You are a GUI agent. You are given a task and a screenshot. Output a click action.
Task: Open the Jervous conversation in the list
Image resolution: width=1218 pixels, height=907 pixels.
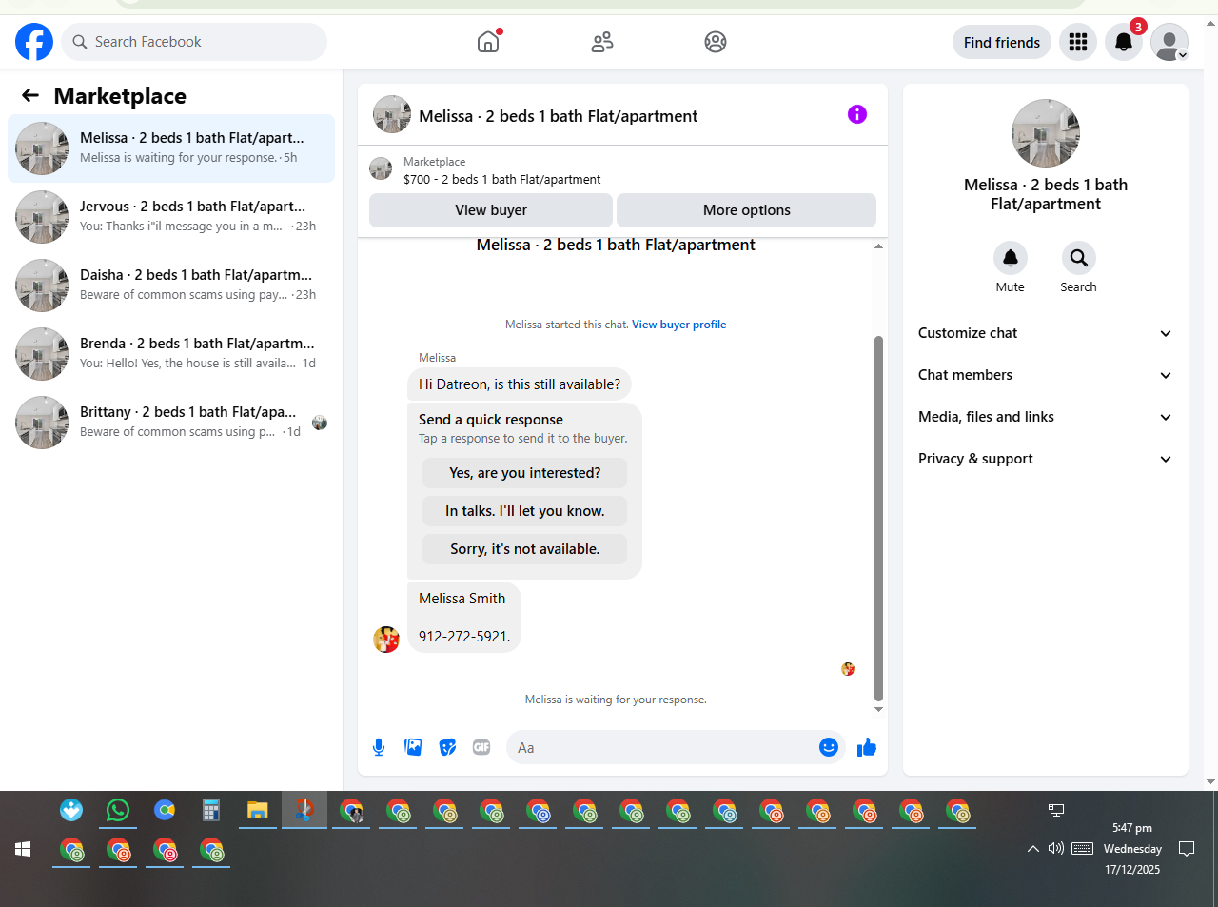(x=171, y=217)
